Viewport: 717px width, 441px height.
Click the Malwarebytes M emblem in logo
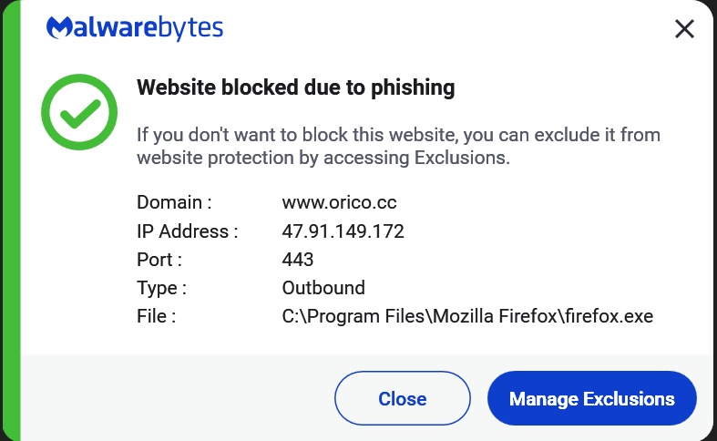click(59, 27)
